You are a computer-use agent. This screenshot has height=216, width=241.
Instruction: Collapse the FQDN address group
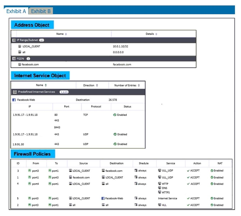(x=14, y=58)
